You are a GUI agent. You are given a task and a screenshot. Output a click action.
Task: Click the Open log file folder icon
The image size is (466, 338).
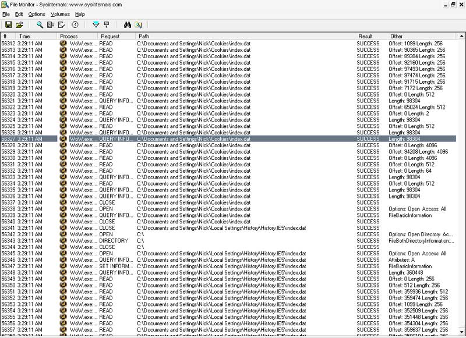click(19, 24)
